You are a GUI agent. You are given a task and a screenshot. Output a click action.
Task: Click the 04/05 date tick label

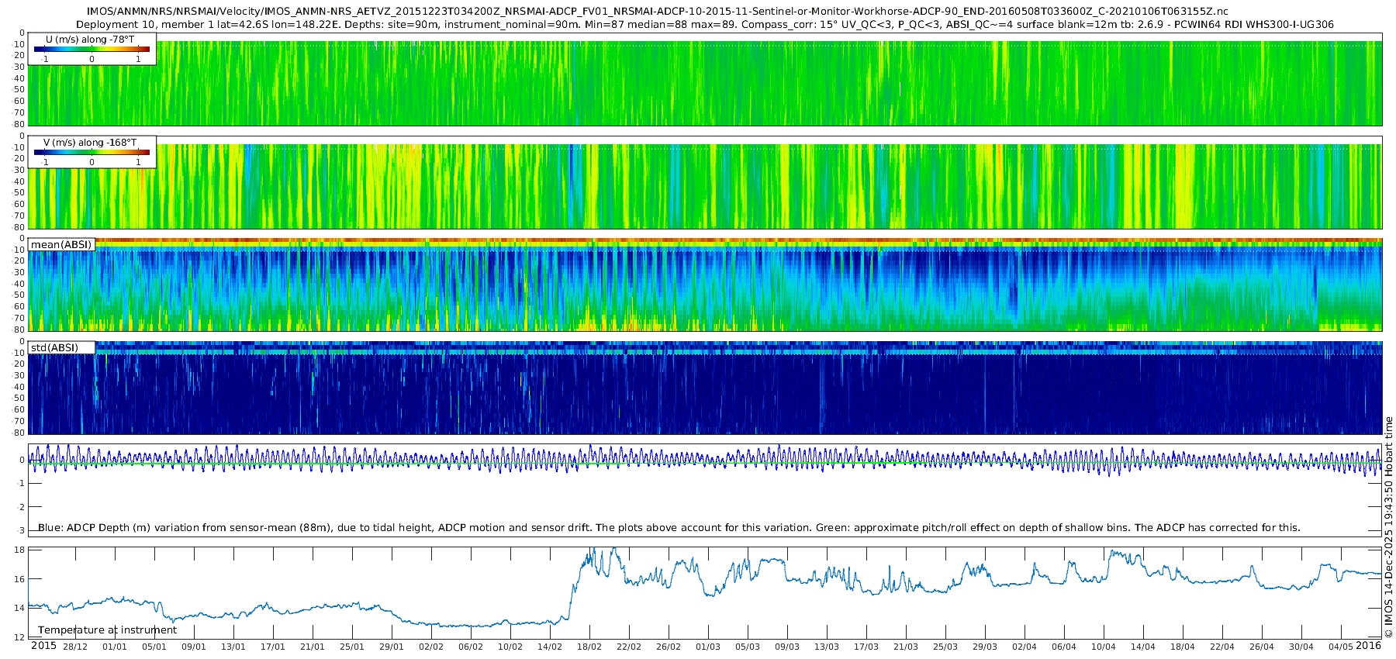tap(1341, 647)
